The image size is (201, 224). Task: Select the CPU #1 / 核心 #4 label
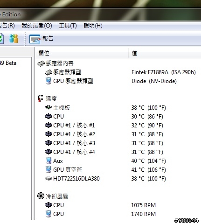point(74,152)
